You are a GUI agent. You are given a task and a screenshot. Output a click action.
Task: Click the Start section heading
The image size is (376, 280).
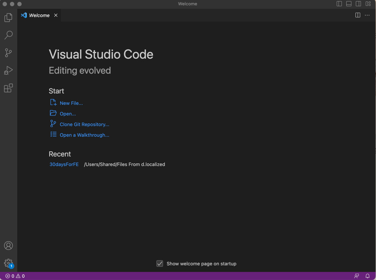coord(56,91)
